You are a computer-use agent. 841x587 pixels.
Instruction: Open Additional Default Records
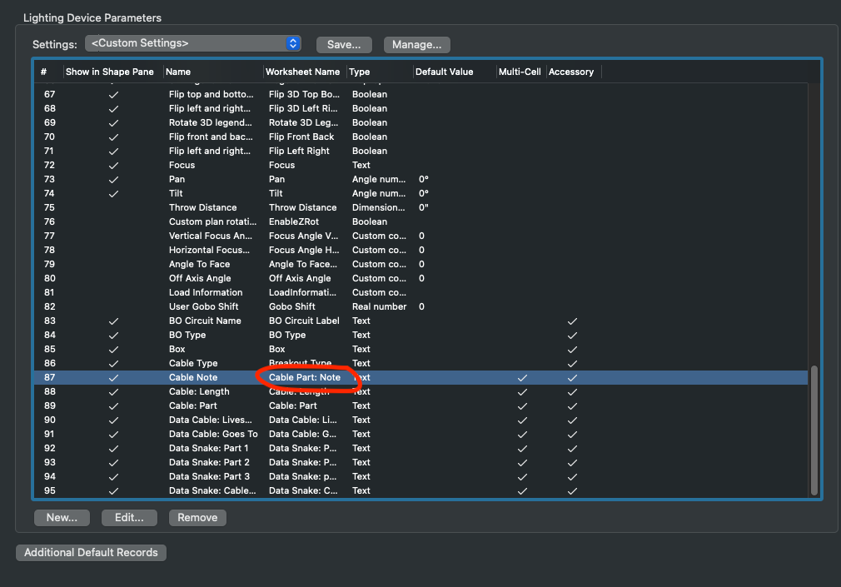(x=91, y=552)
